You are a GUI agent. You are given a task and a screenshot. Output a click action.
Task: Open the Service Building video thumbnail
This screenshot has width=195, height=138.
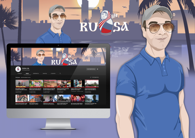[x=36, y=98]
